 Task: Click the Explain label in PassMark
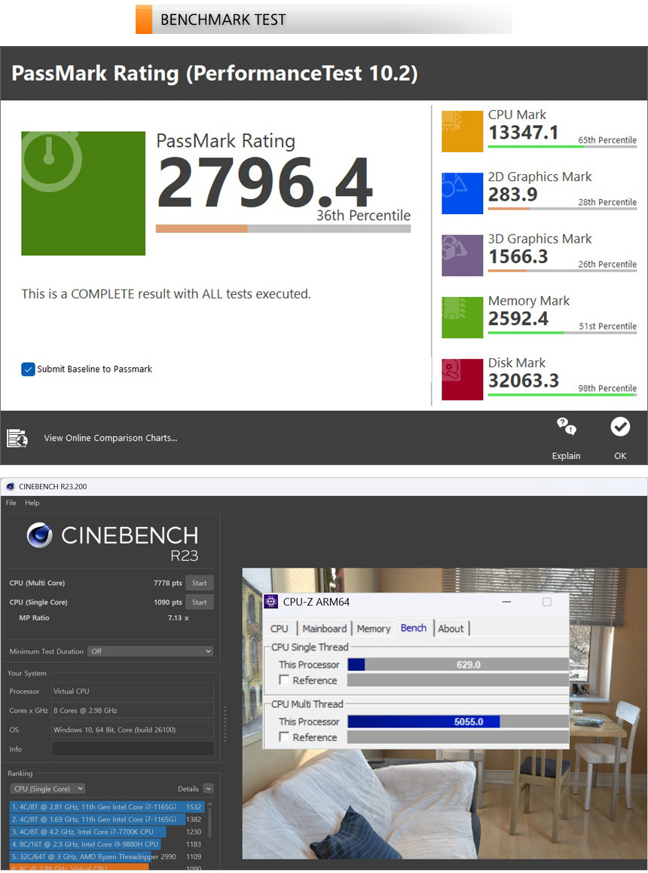pos(566,456)
